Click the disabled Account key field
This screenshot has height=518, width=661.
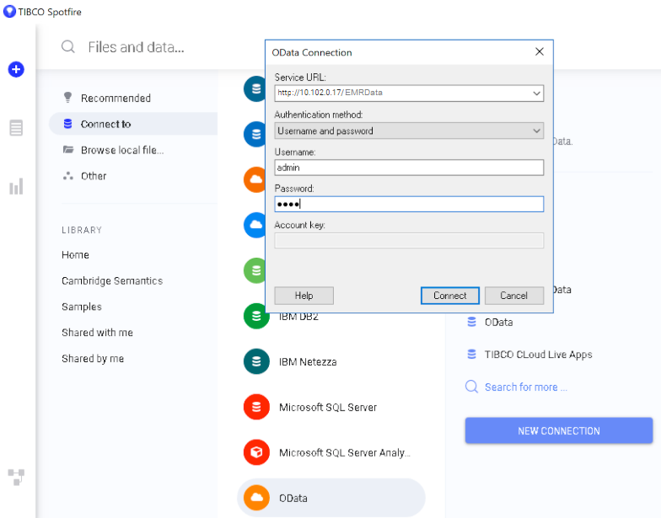point(409,241)
